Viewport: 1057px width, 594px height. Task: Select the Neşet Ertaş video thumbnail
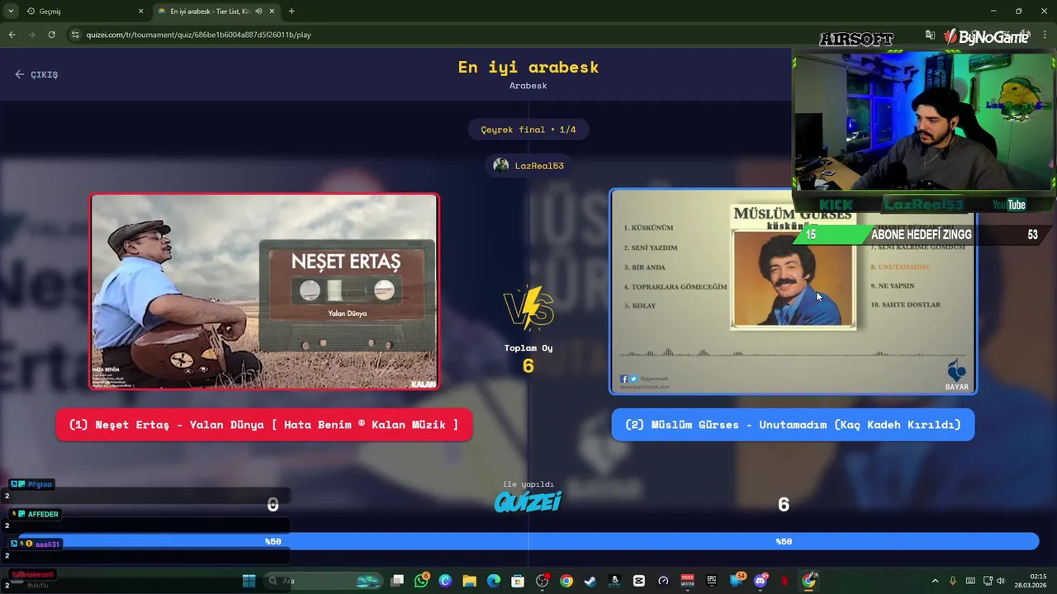point(264,291)
